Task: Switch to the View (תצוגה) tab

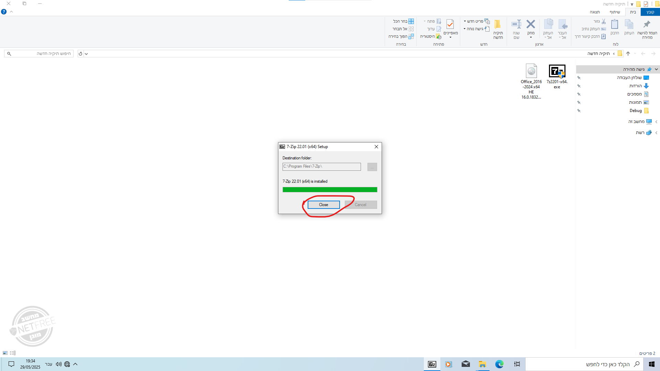Action: (595, 12)
